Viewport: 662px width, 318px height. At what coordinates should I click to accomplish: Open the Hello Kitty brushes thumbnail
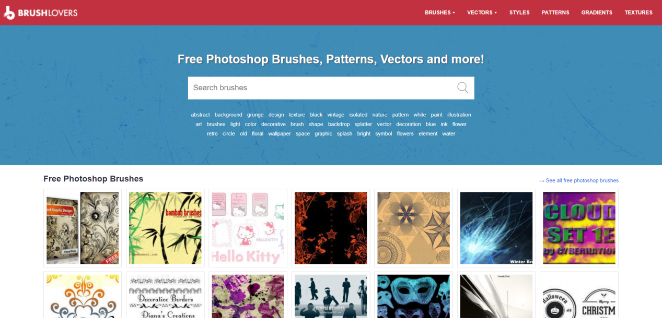point(248,228)
